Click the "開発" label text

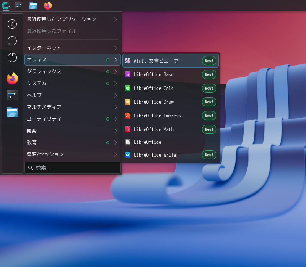click(32, 131)
